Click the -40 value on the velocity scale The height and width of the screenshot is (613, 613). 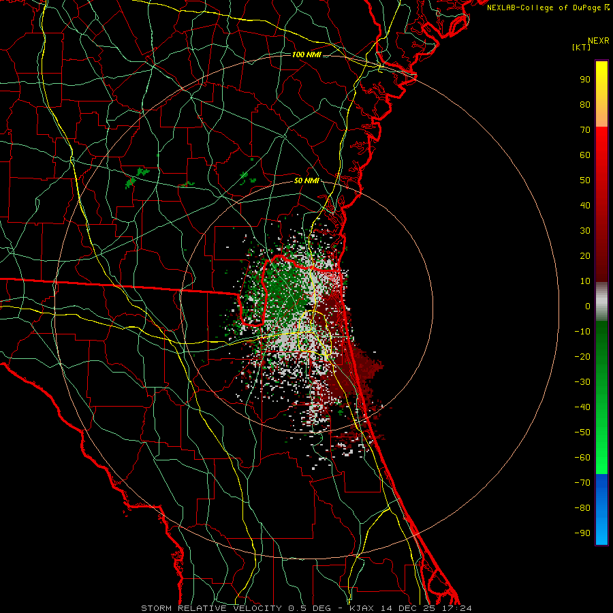pyautogui.click(x=582, y=407)
